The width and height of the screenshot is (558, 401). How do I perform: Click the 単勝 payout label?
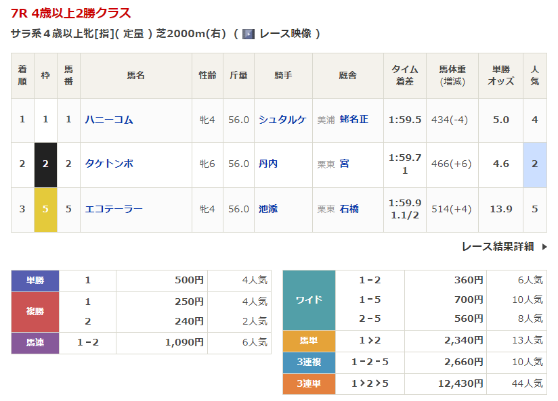35,281
